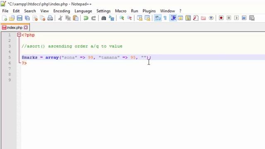The height and width of the screenshot is (149, 265).
Task: Open the Edit menu
Action: [16, 11]
